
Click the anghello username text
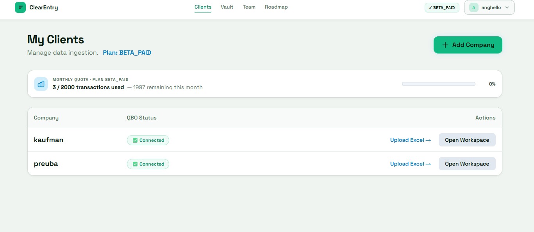[491, 7]
